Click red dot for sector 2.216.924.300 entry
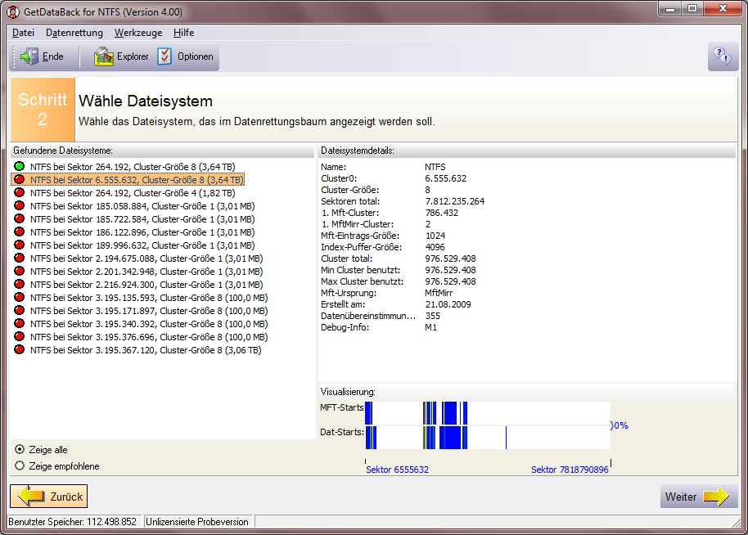The height and width of the screenshot is (535, 748). (x=19, y=284)
